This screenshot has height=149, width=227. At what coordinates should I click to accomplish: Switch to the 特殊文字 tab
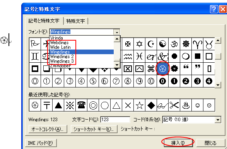75,21
